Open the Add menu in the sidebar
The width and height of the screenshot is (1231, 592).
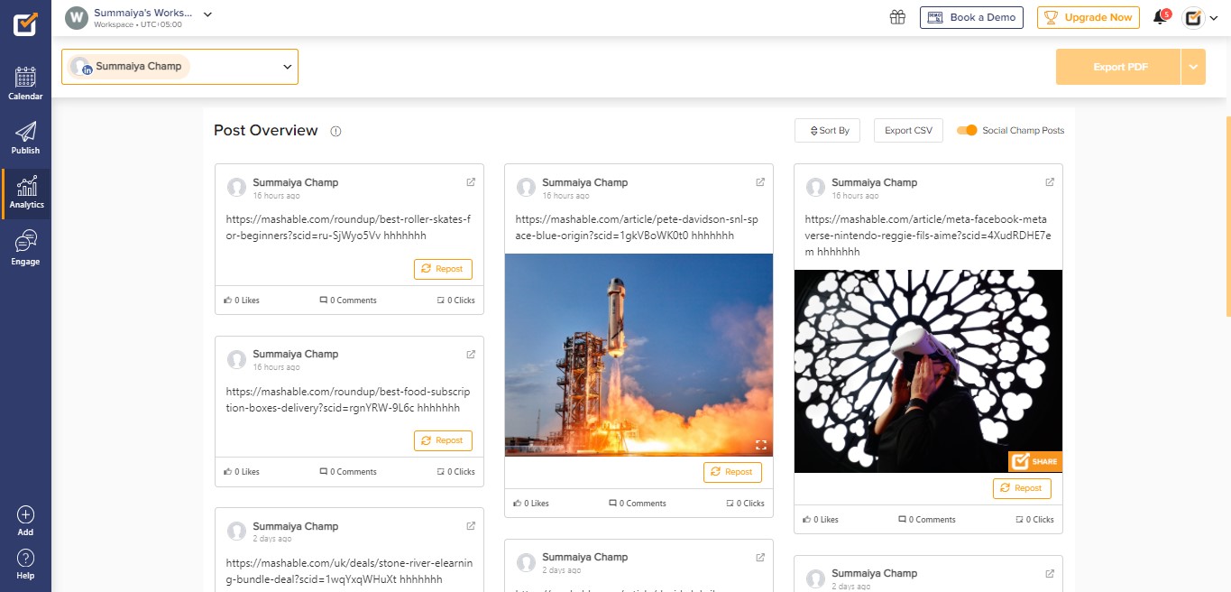[25, 521]
